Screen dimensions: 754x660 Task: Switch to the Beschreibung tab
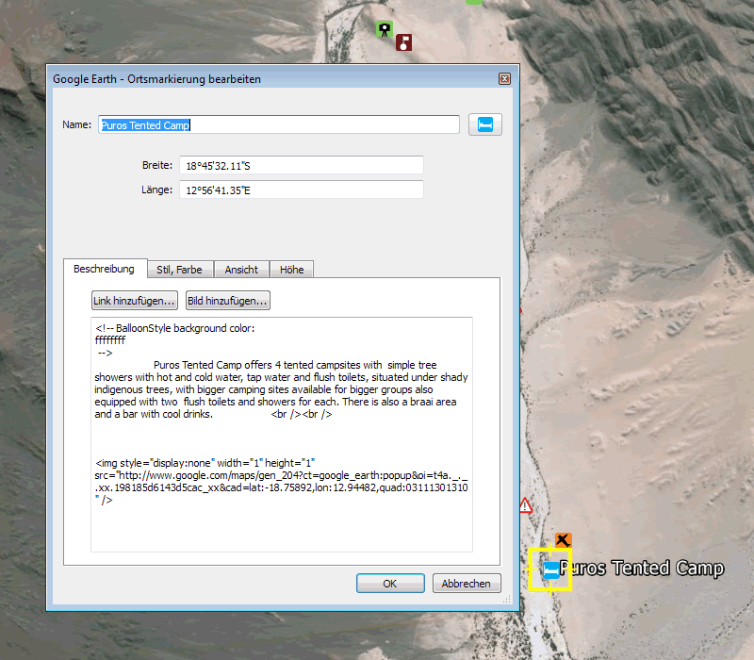tap(105, 269)
